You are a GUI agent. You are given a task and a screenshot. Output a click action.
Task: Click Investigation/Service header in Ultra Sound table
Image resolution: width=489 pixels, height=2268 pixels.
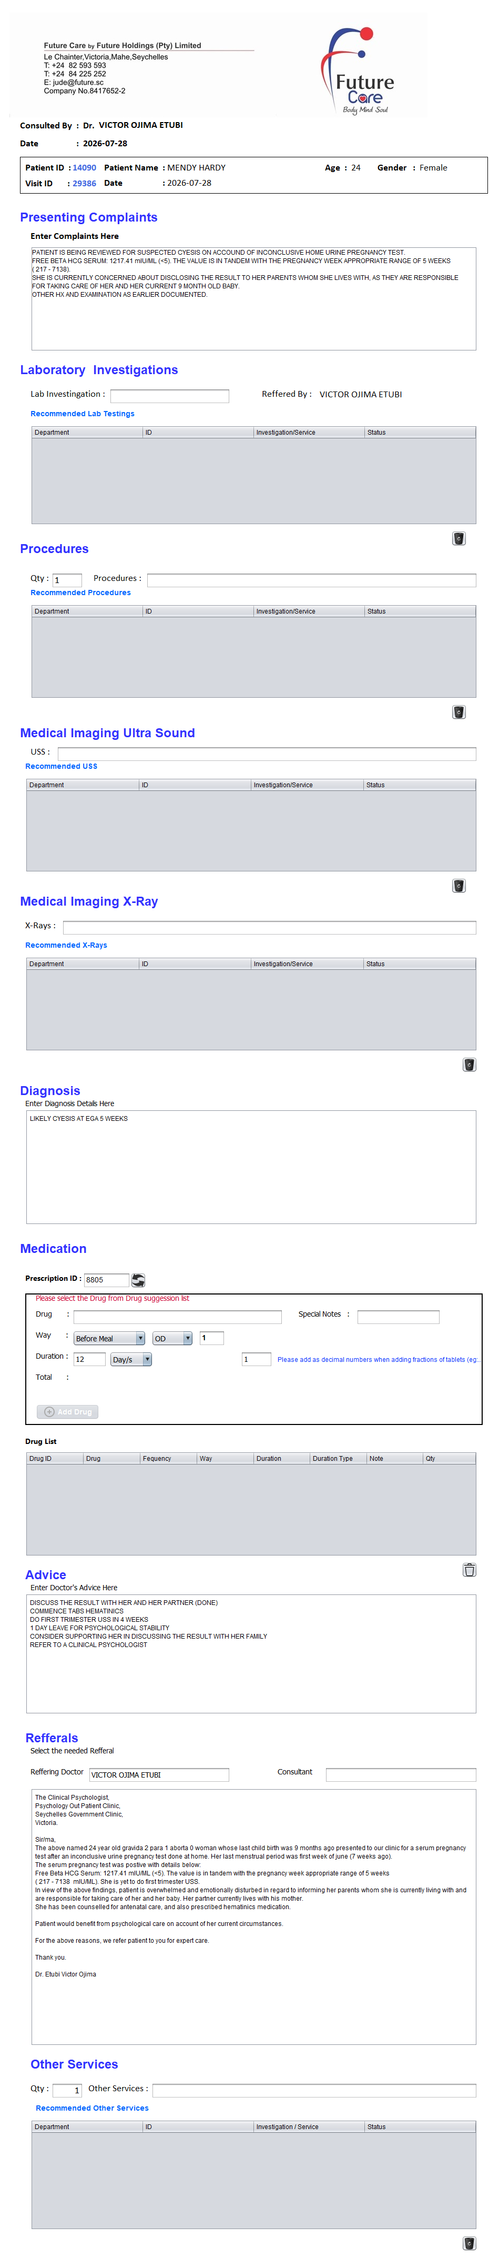pyautogui.click(x=307, y=785)
